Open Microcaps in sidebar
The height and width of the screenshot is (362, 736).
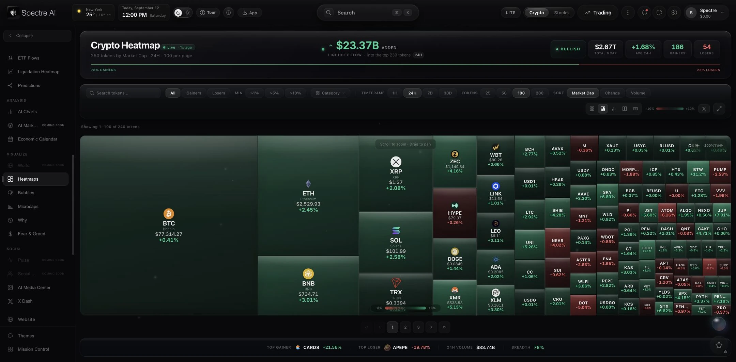point(36,207)
